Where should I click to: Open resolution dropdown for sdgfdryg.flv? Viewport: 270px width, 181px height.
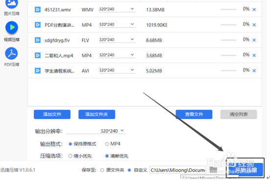[117, 40]
